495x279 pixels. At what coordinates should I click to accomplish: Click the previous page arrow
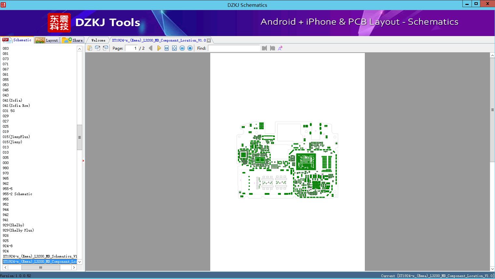(150, 48)
